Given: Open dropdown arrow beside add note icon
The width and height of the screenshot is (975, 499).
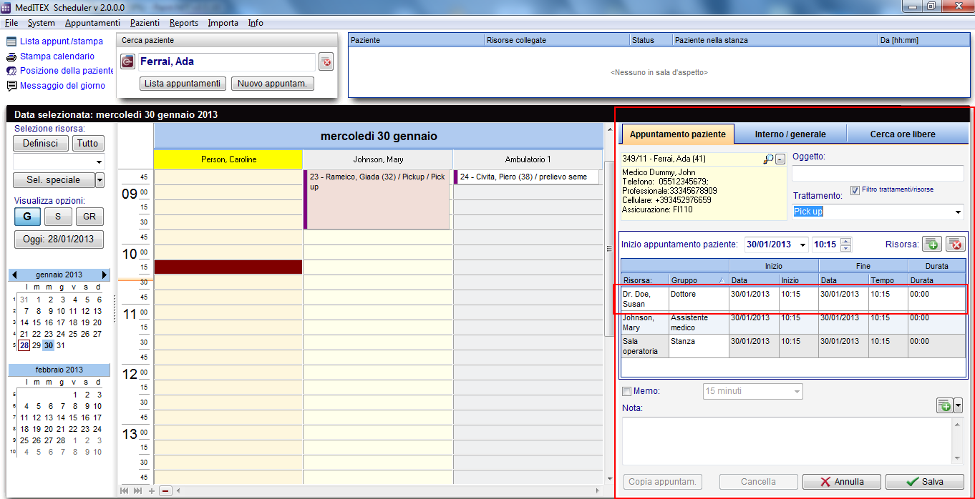Looking at the screenshot, I should coord(959,405).
